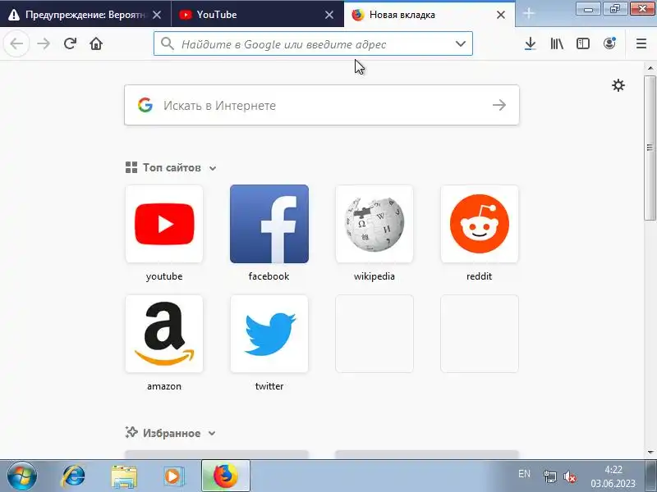Click the Топ сайтов heading
Screen dimensions: 657x492
tap(172, 168)
